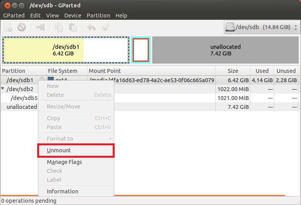Click the /media mount point cell of sdb1
This screenshot has height=205, width=301.
coord(151,80)
